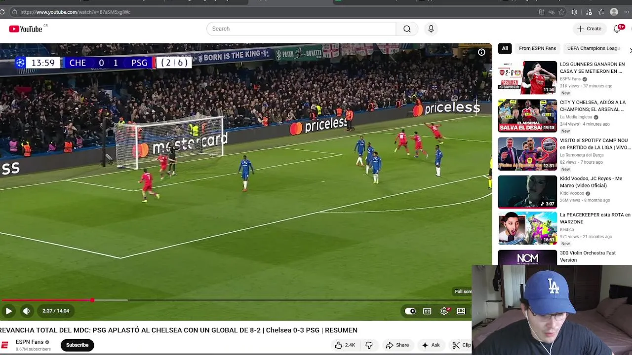Toggle the autoplay switch
Viewport: 632px width, 355px height.
[x=410, y=311]
